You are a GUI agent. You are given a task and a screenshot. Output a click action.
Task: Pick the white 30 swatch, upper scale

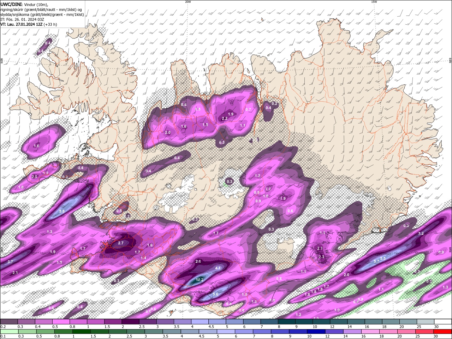(443, 322)
